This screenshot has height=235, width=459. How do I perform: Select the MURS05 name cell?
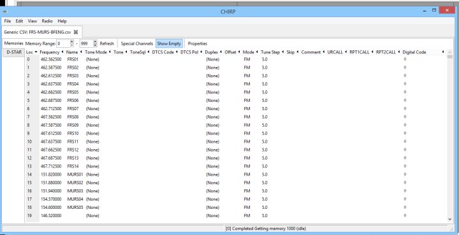pyautogui.click(x=75, y=208)
